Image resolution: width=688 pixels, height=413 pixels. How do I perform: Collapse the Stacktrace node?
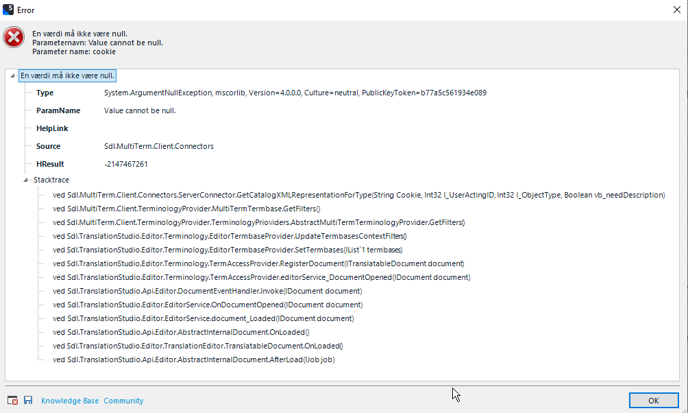click(25, 180)
